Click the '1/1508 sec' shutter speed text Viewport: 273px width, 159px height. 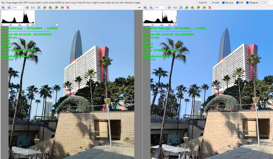point(9,37)
